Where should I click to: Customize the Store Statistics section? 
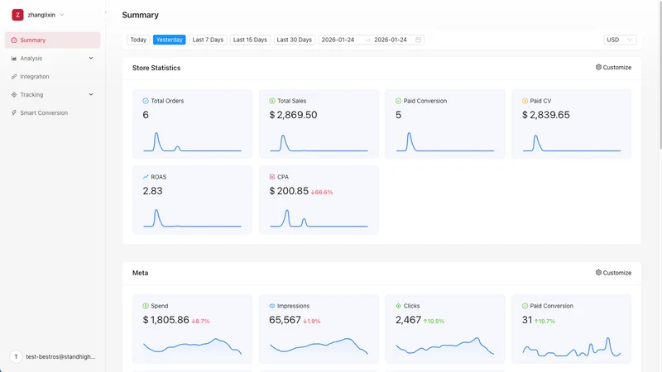coord(613,68)
